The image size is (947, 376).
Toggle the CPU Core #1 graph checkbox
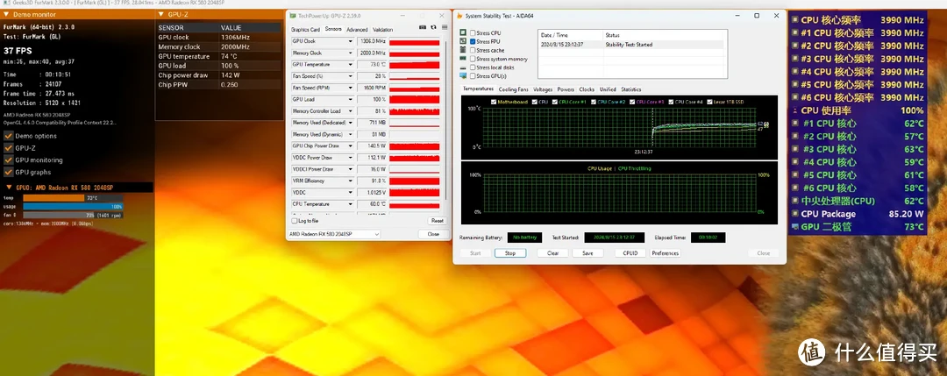tap(554, 102)
